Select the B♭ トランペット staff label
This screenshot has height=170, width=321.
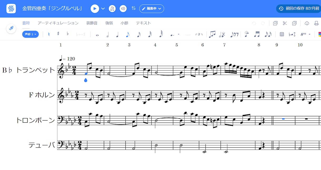pos(29,70)
